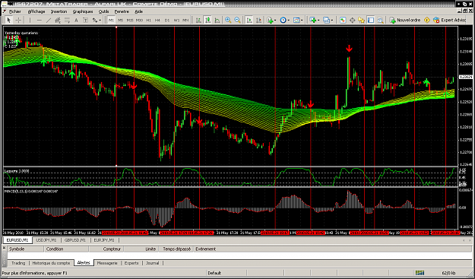Sort alerts by Condition column
Viewport: 475px width, 279px height.
[x=66, y=249]
